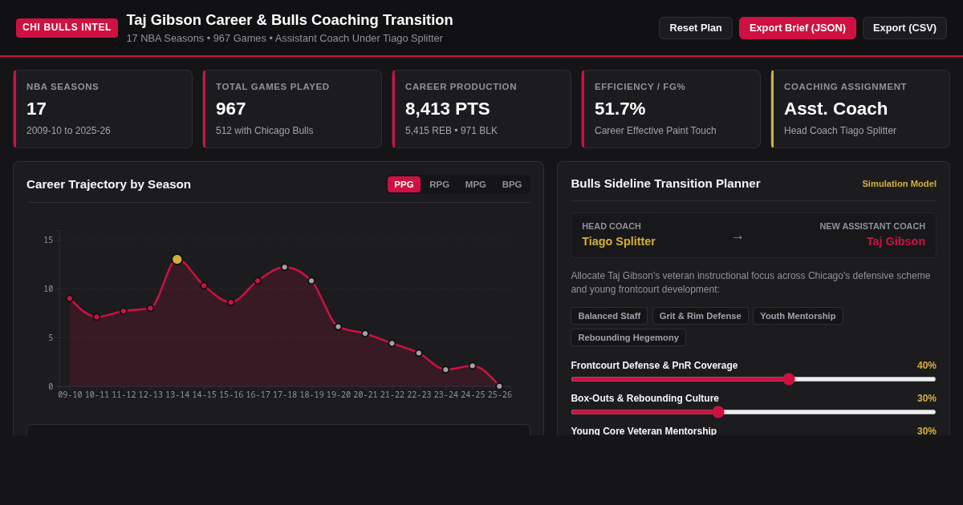Open the Efficiency / FG% card

671,109
